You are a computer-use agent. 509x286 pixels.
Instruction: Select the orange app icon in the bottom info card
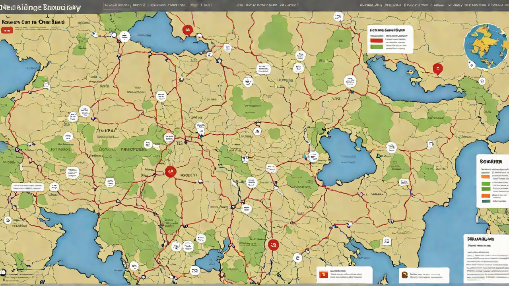323,274
